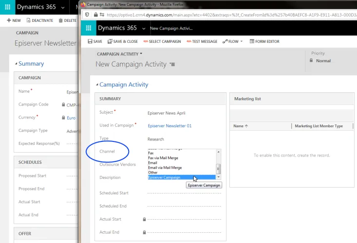Image resolution: width=357 pixels, height=243 pixels.
Task: Sort Marketing list by Name column
Action: coord(241,126)
